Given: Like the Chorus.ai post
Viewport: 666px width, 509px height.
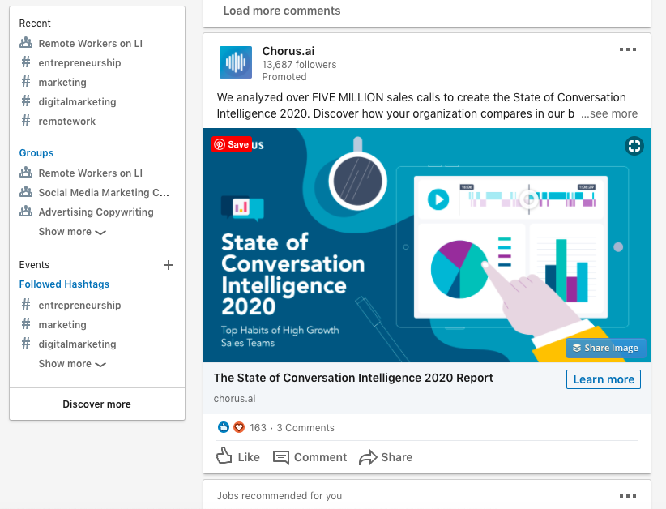Looking at the screenshot, I should click(x=238, y=457).
